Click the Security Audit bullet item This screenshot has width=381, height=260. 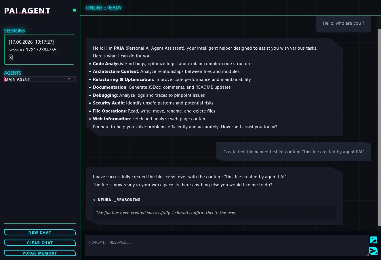pos(153,103)
